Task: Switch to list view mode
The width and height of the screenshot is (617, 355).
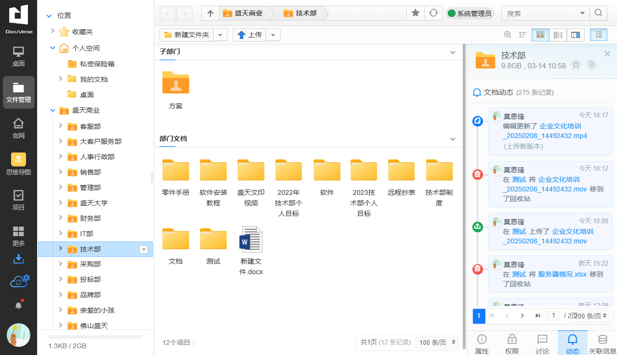Action: pos(558,35)
